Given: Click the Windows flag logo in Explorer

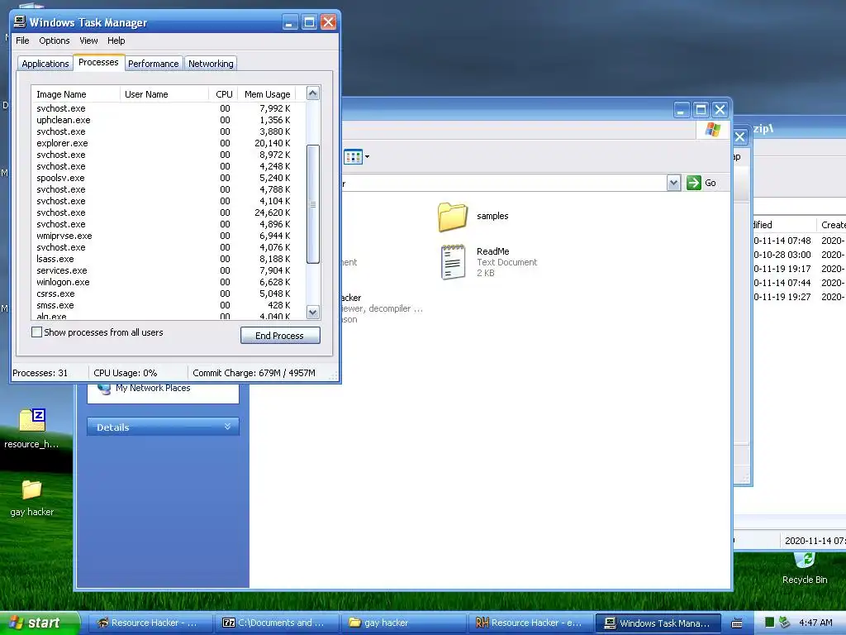Looking at the screenshot, I should 713,130.
